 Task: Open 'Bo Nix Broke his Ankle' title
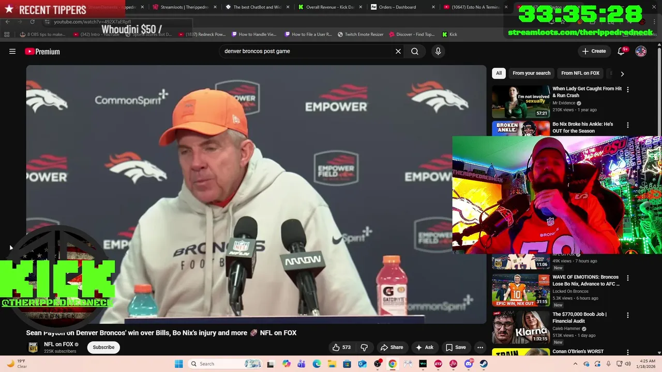[x=583, y=128]
